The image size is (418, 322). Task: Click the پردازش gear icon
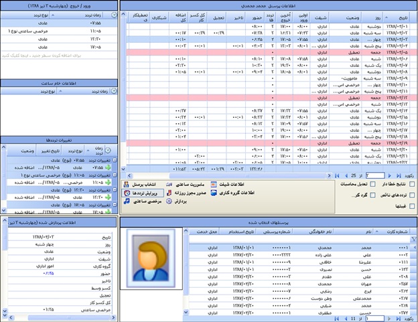click(x=169, y=202)
